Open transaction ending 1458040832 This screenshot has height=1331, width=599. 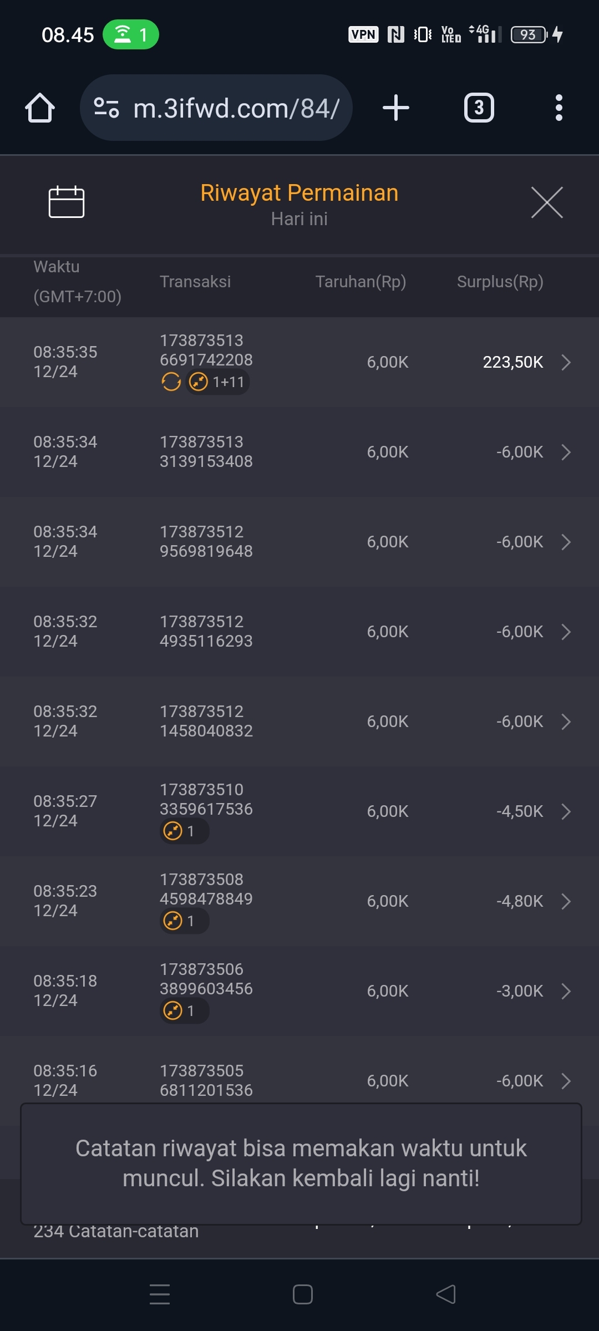pyautogui.click(x=206, y=721)
